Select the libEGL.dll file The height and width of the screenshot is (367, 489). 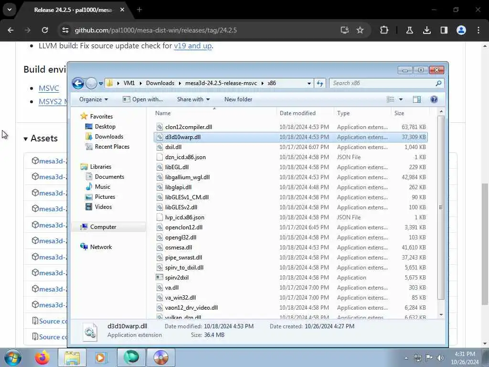point(177,167)
